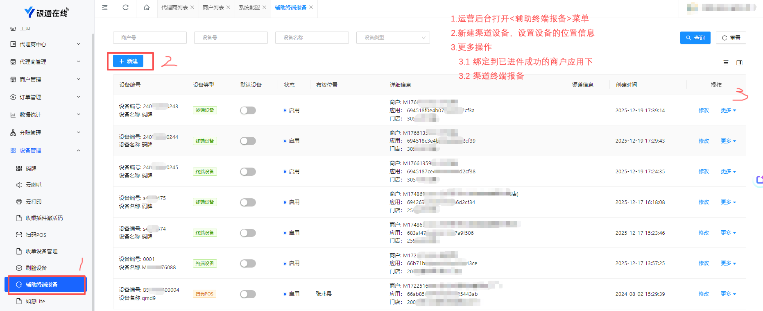Switch to the 系统配置 tab
Viewport: 763px width, 311px height.
point(249,7)
